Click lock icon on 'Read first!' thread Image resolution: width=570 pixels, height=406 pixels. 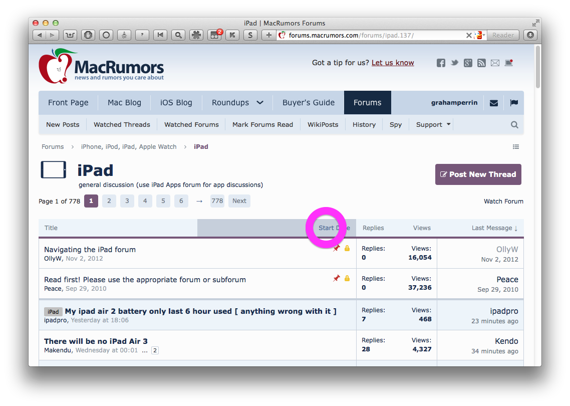[x=347, y=278]
